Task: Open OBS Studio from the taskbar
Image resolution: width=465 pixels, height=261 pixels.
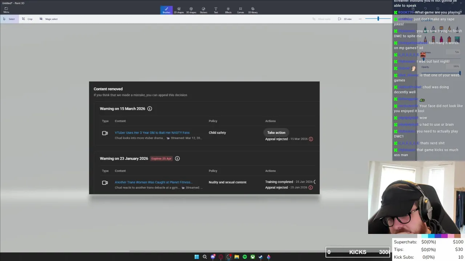Action: click(x=229, y=257)
